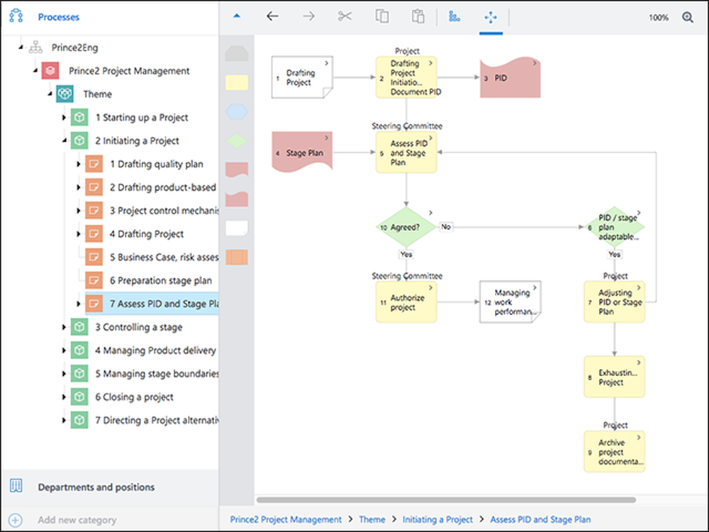The width and height of the screenshot is (709, 532).
Task: Click green cube icon for Starting up a Project
Action: pos(79,117)
